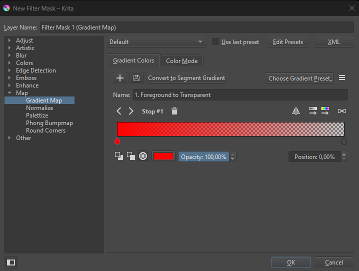Screen dimensions: 359x271
Task: Click the distribute stops evenly icon
Action: coord(342,111)
